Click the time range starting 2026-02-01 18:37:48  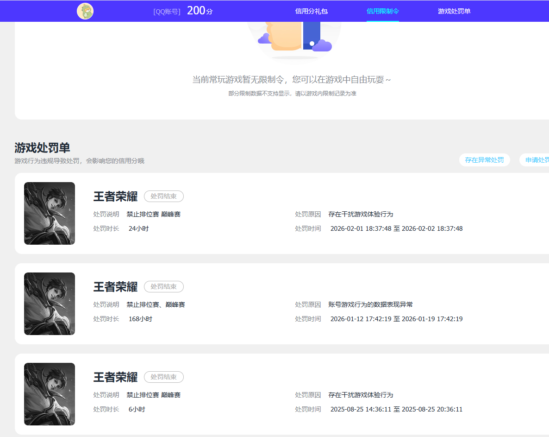click(396, 228)
